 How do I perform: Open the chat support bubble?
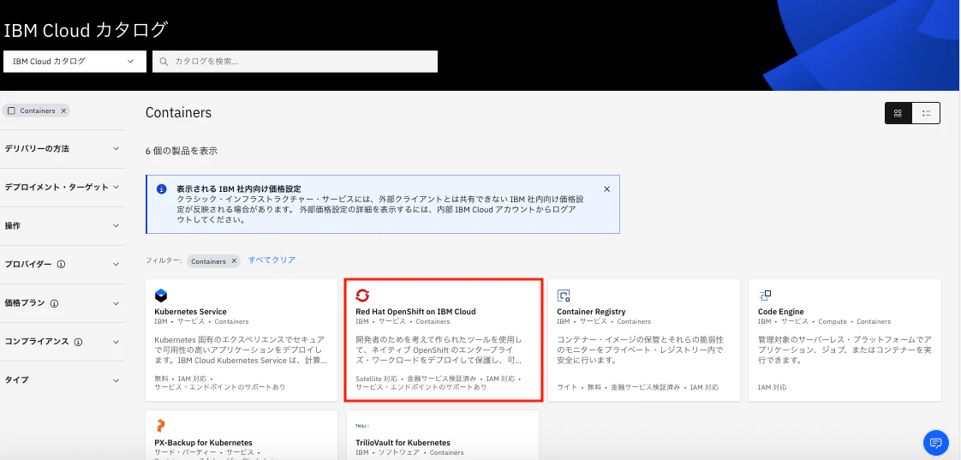coord(935,442)
